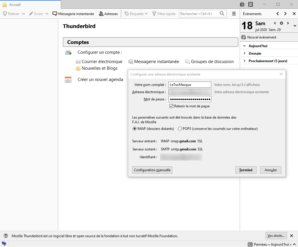Click the search magnifier icon in search box
Viewport: 298px width, 247px height.
[222, 14]
